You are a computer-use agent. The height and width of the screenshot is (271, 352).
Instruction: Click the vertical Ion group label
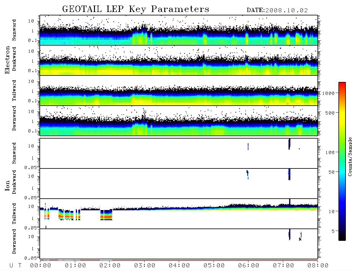(x=7, y=185)
